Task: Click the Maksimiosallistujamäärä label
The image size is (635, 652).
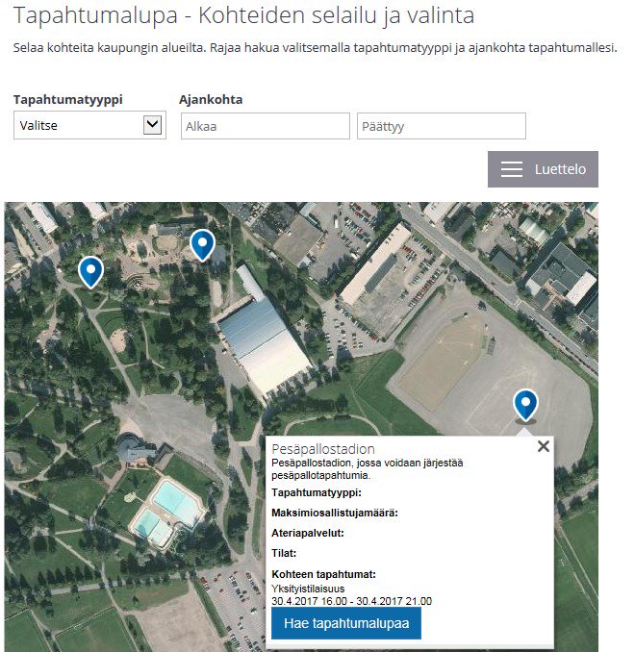Action: coord(335,514)
